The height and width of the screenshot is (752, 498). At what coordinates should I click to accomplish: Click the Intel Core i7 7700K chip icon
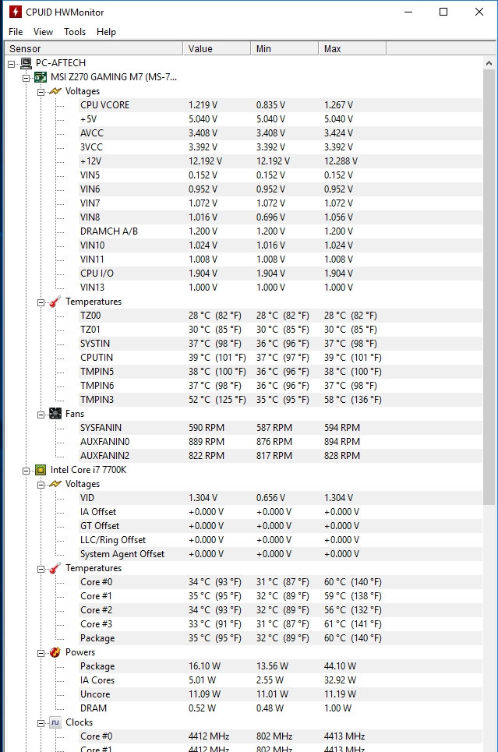coord(40,470)
